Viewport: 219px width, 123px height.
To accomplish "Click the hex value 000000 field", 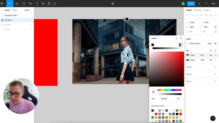I will pos(164,99).
